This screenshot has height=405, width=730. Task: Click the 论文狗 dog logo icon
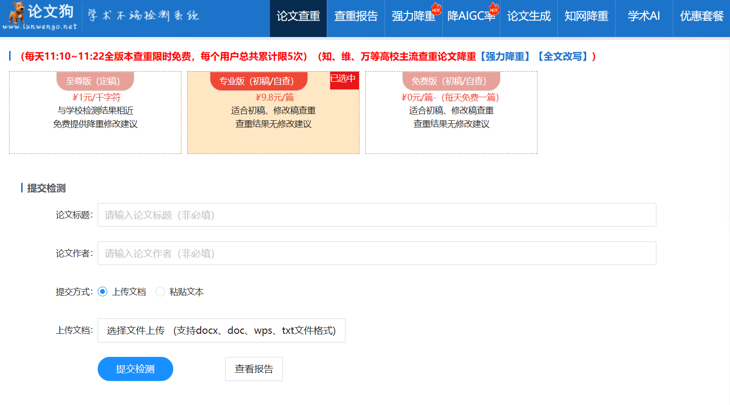(16, 13)
